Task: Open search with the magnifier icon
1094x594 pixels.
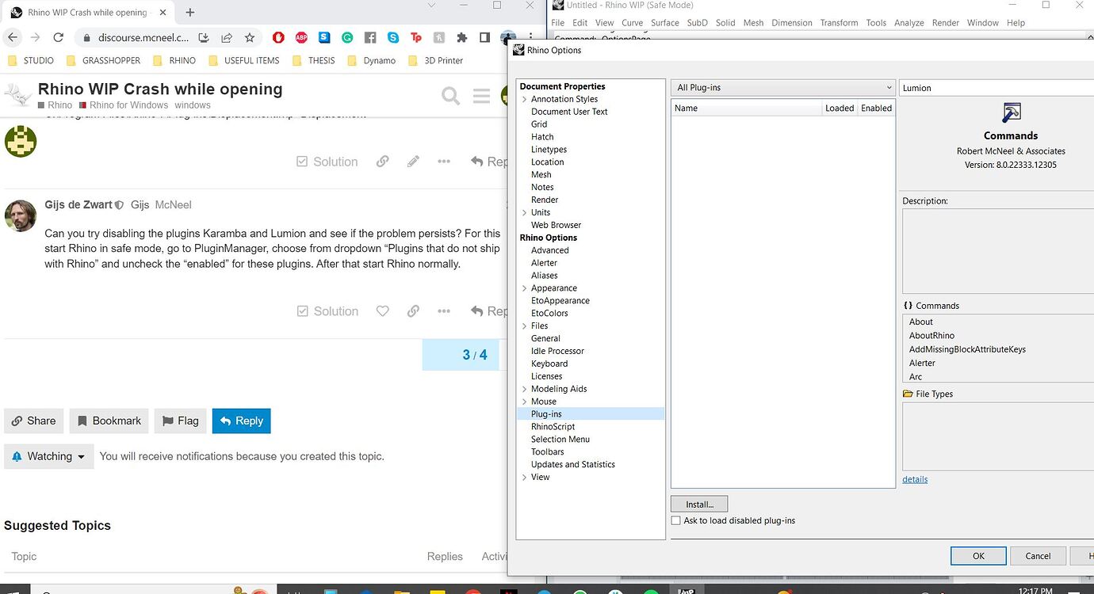Action: pos(450,95)
